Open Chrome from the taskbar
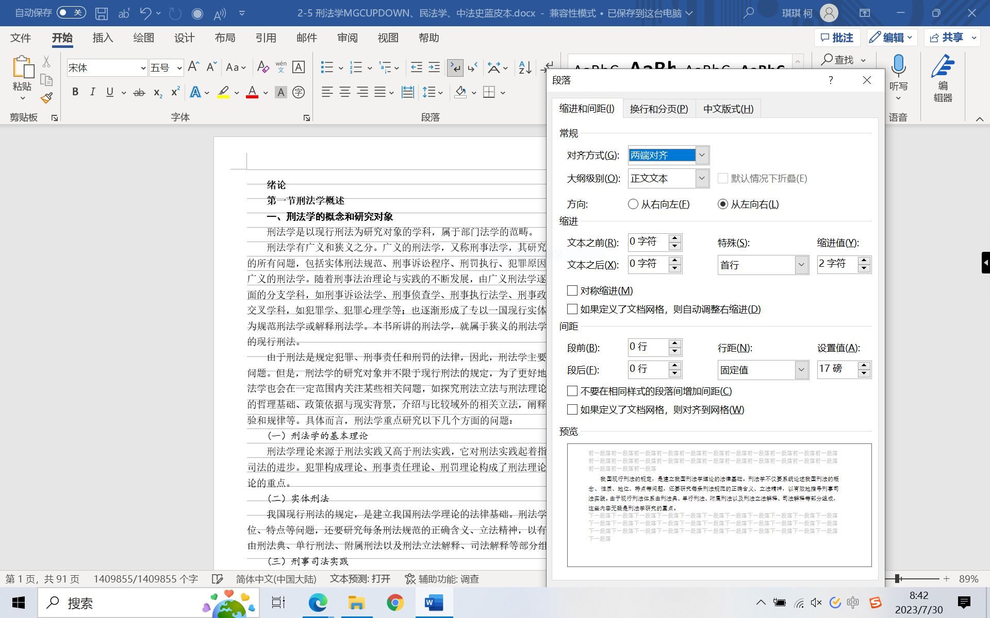 [395, 603]
